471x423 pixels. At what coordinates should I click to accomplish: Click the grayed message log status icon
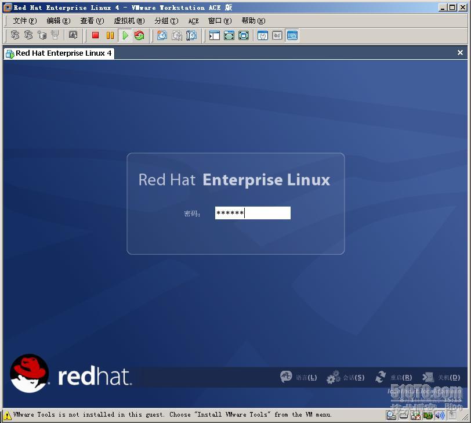pyautogui.click(x=452, y=415)
